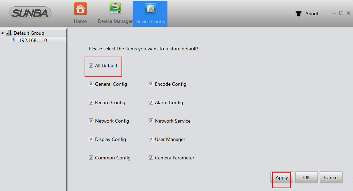
Task: Minimize the SUNBA window
Action: (x=334, y=14)
